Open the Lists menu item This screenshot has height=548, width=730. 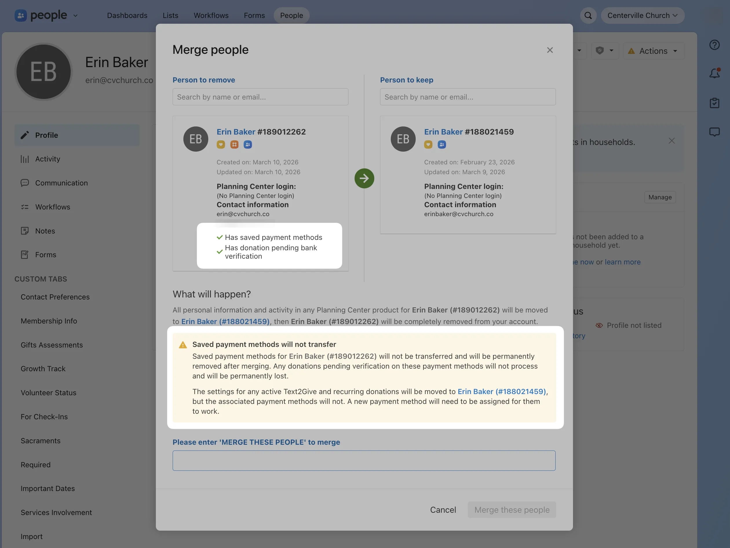[170, 15]
